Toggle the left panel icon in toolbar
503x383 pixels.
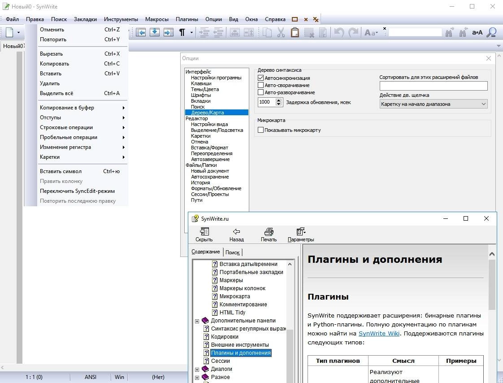pos(141,32)
